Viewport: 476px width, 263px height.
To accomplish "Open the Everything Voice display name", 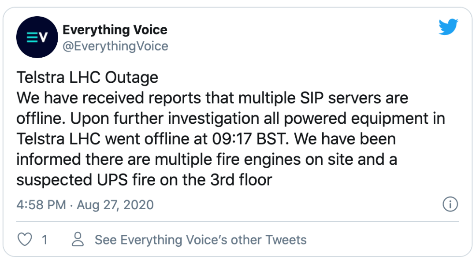I will point(115,30).
